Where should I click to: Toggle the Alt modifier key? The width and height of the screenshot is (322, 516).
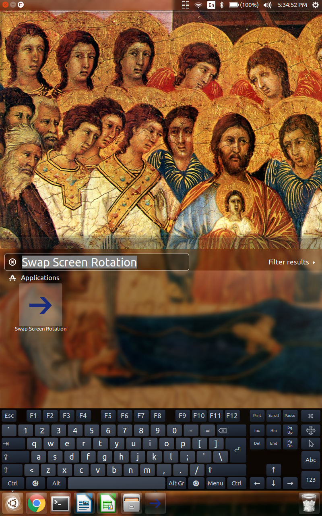pos(56,483)
